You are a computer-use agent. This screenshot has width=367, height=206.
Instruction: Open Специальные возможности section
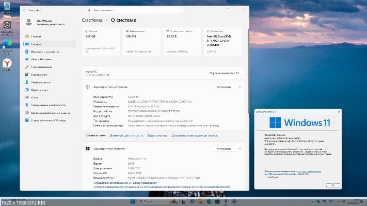pyautogui.click(x=47, y=105)
